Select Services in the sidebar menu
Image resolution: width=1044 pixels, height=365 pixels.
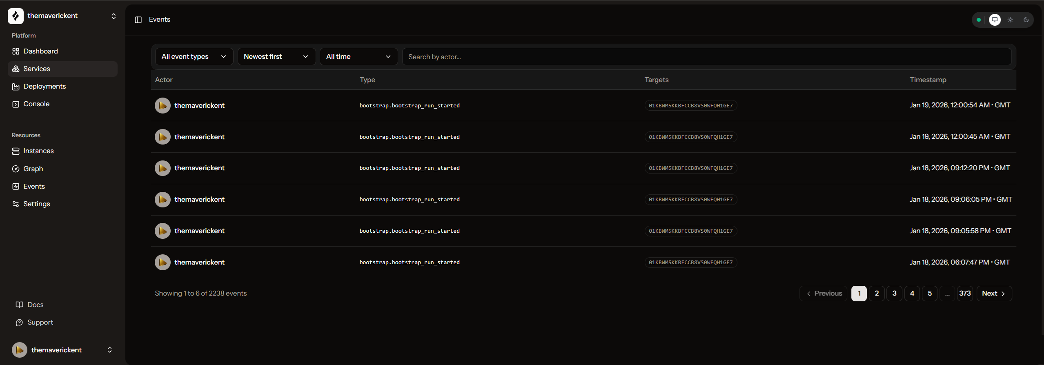coord(37,69)
